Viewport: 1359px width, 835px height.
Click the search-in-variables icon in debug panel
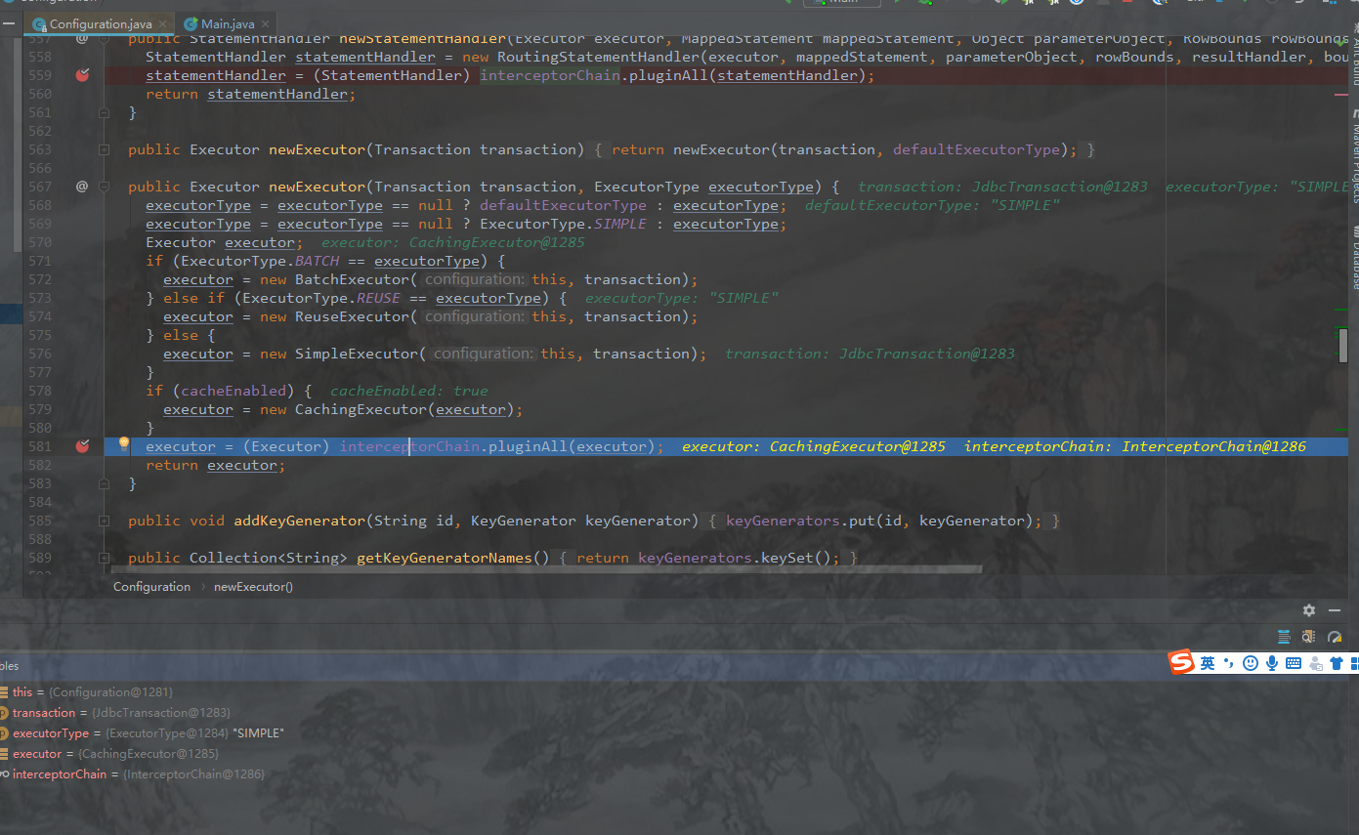click(1309, 637)
